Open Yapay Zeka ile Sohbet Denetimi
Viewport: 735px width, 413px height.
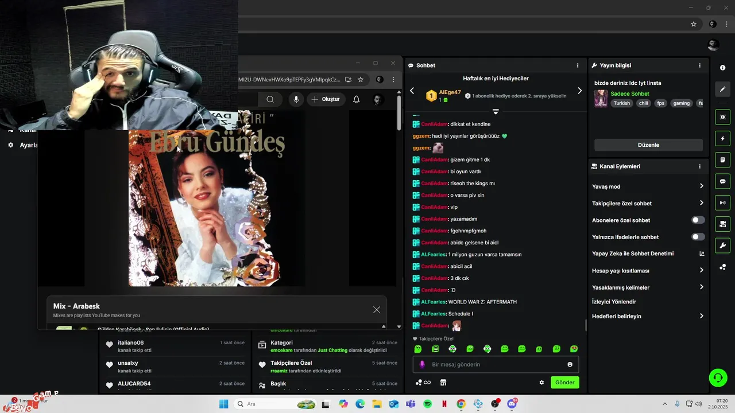(648, 254)
